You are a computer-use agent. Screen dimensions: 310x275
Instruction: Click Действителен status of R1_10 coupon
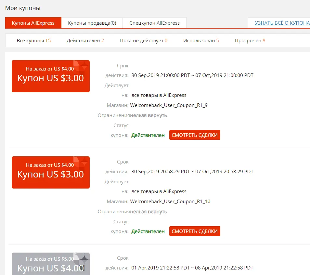tap(148, 231)
